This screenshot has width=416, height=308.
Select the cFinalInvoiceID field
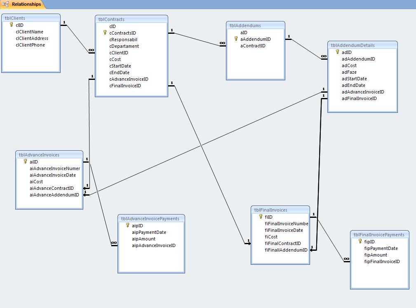coord(125,86)
